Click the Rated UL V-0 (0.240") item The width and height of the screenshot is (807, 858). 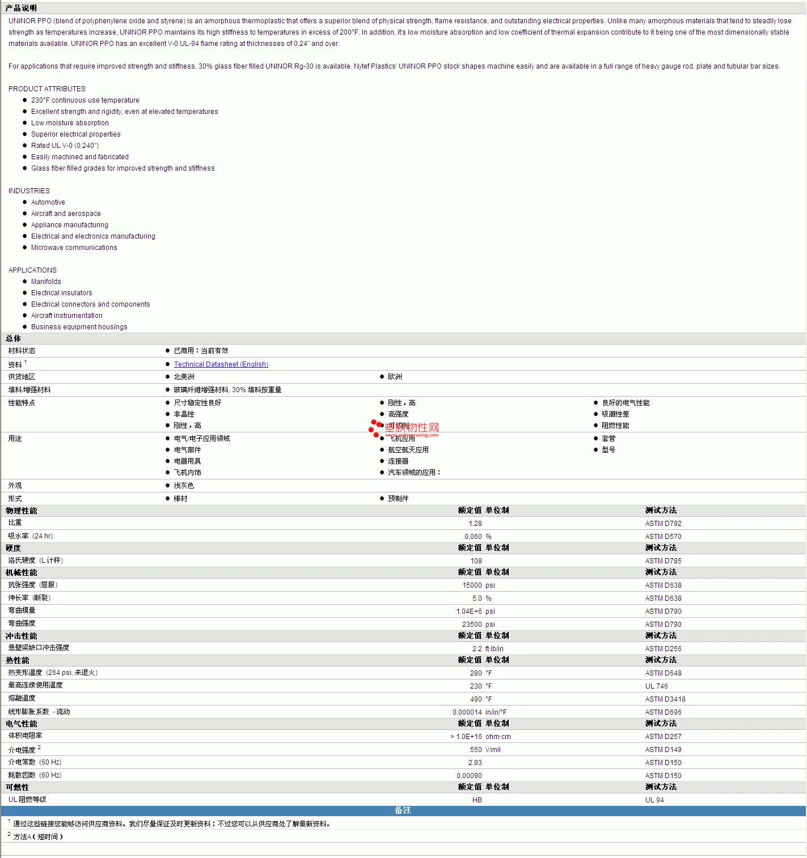pyautogui.click(x=65, y=146)
